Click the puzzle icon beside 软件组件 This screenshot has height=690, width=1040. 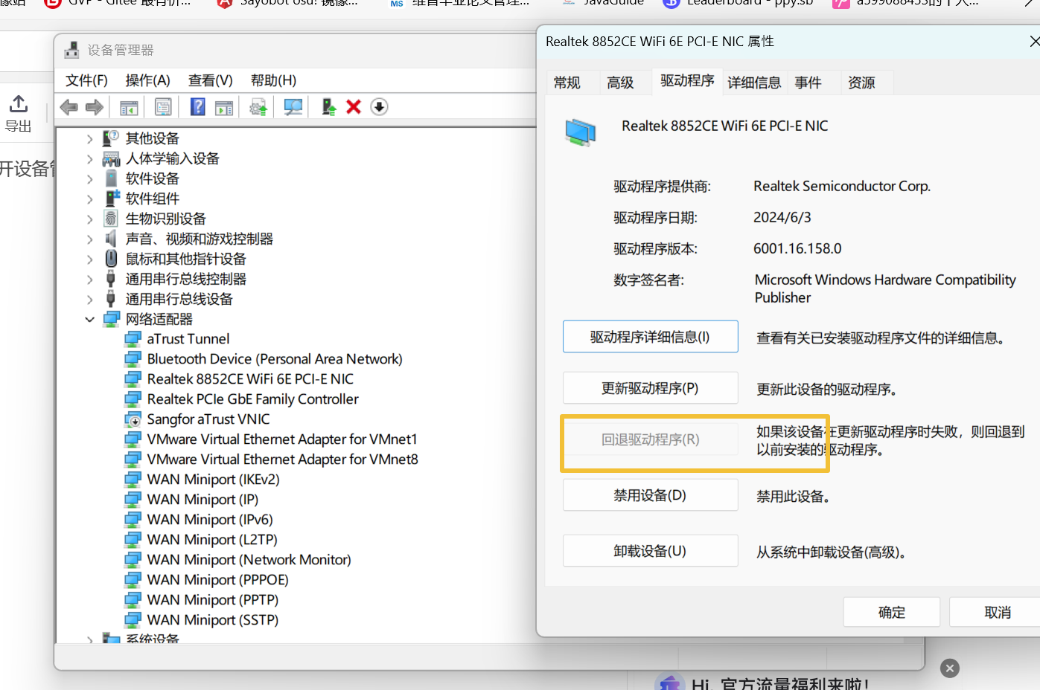112,199
